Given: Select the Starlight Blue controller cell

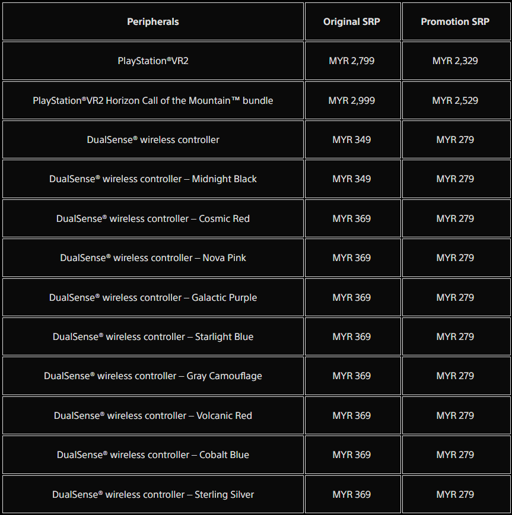Looking at the screenshot, I should 152,336.
